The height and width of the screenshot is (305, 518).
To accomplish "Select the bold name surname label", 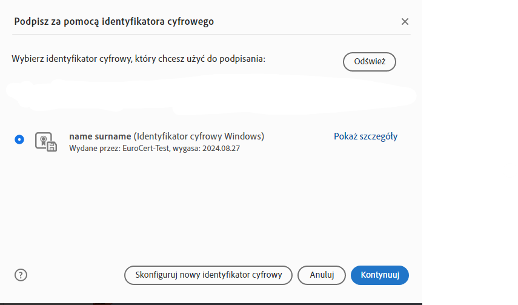I will pos(100,136).
